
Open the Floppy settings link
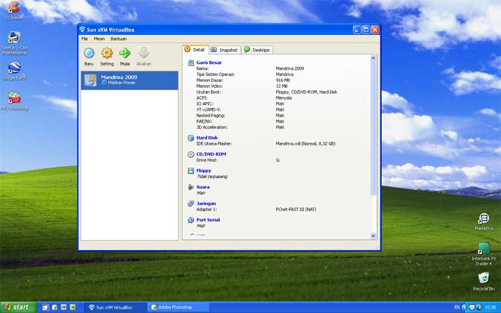click(x=204, y=170)
